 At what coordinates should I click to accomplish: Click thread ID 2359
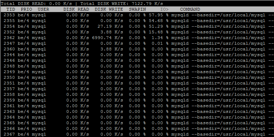9,100
